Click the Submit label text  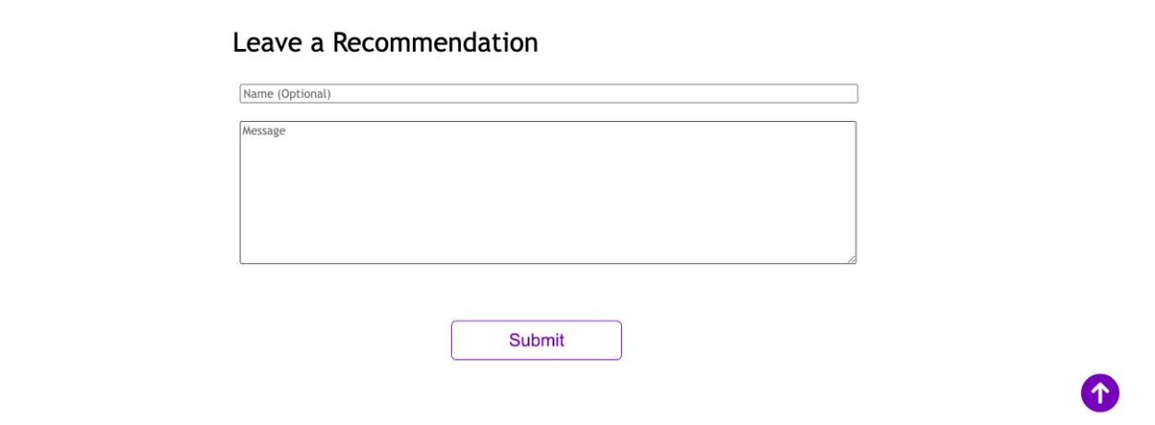click(x=536, y=340)
